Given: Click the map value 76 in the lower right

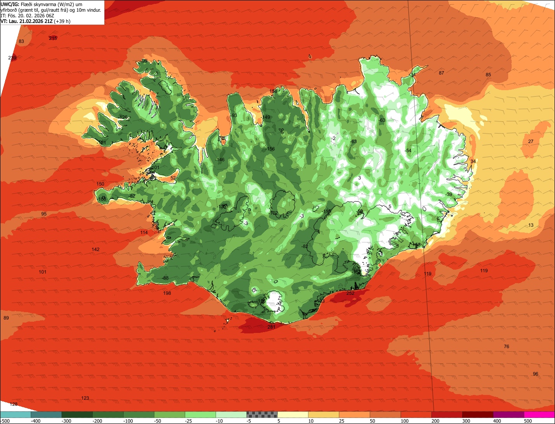Looking at the screenshot, I should (506, 347).
